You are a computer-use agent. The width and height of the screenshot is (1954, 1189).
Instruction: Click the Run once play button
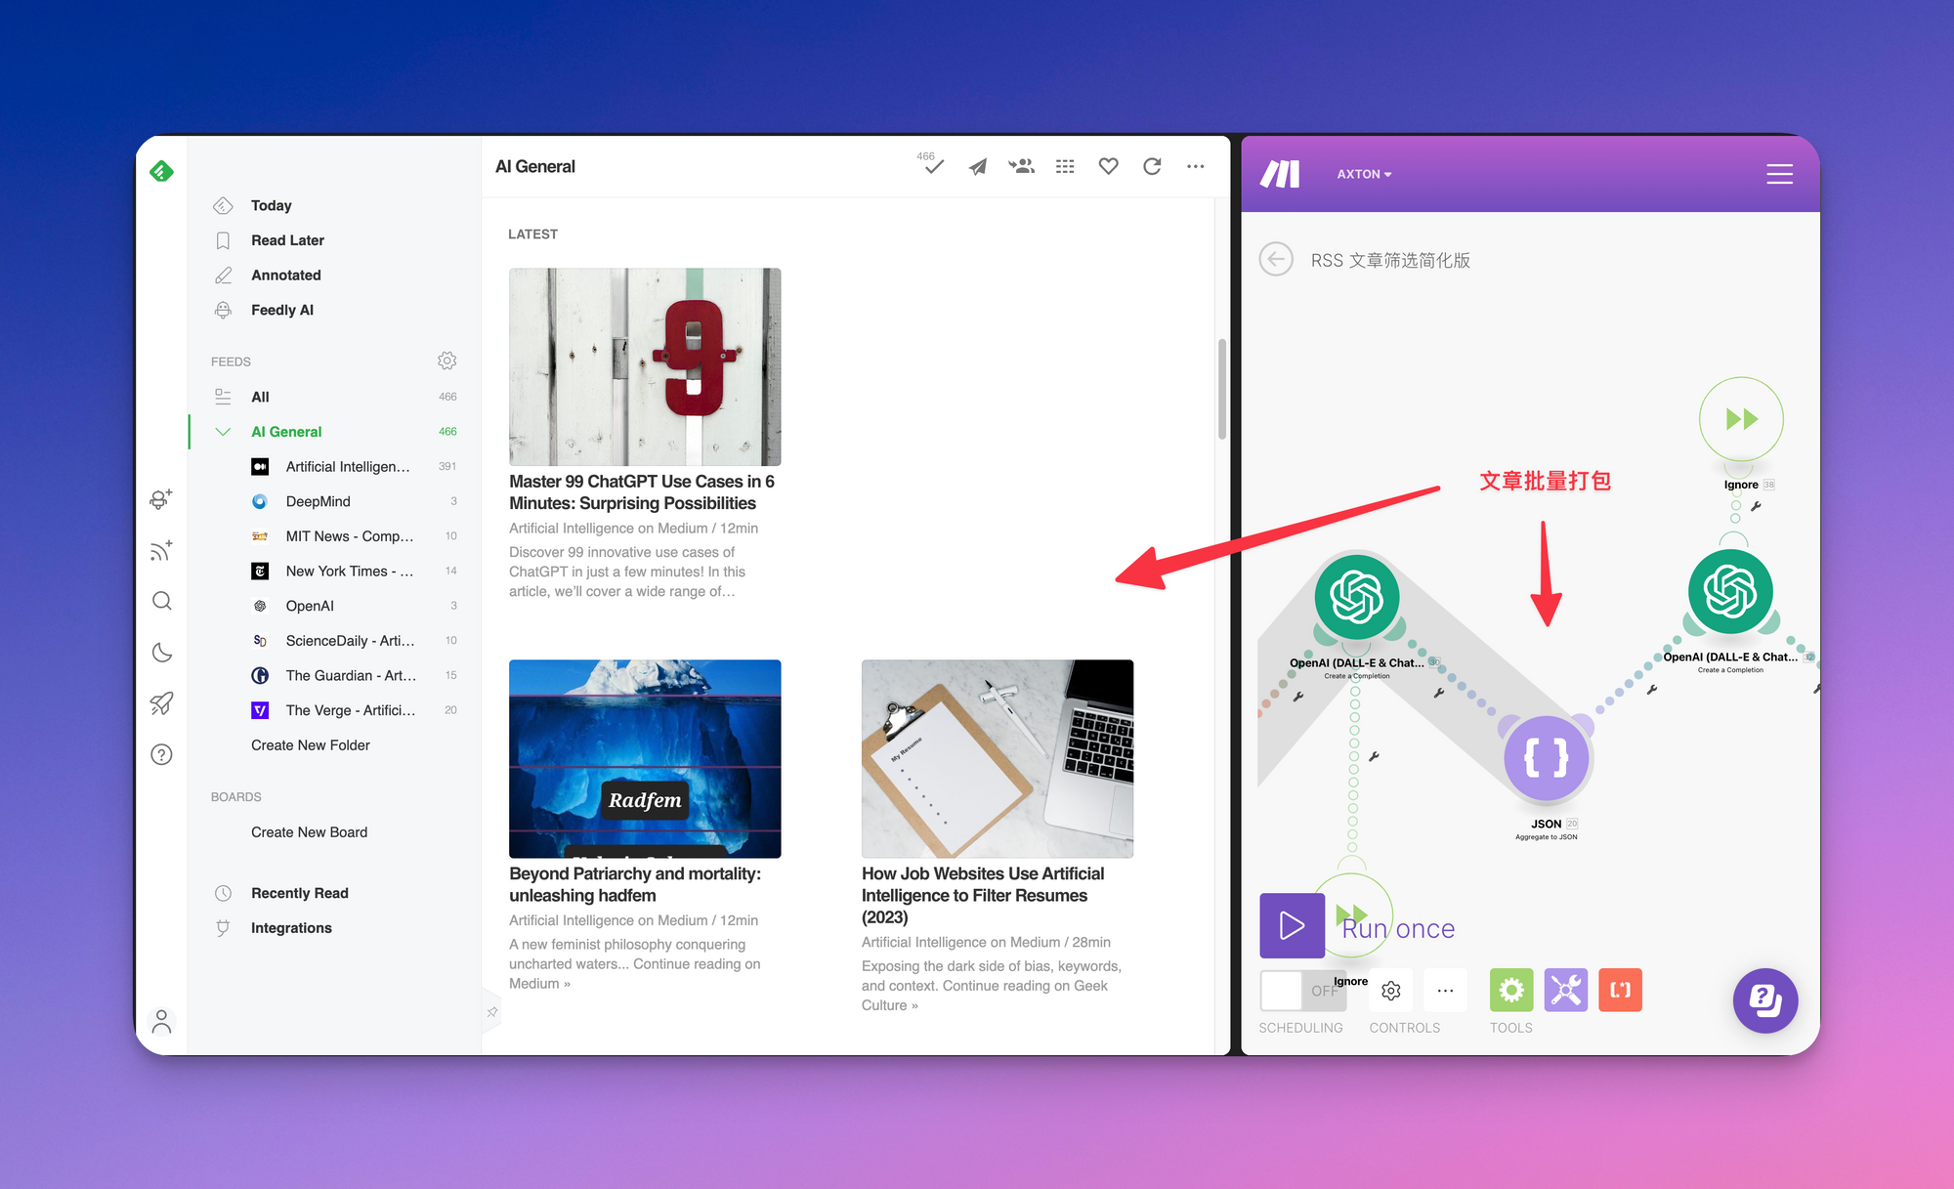(1292, 925)
